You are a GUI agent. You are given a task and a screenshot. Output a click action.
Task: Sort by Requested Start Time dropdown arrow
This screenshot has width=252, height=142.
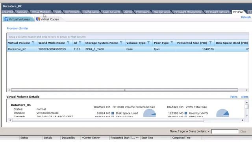tap(137, 138)
